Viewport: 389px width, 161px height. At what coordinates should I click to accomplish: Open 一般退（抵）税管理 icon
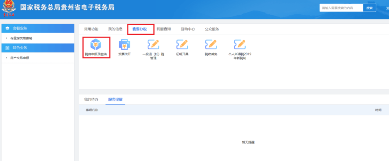153,45
